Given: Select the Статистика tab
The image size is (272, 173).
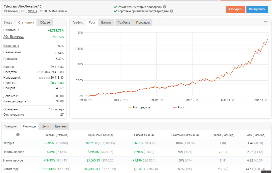Looking at the screenshot, I should point(26,23).
